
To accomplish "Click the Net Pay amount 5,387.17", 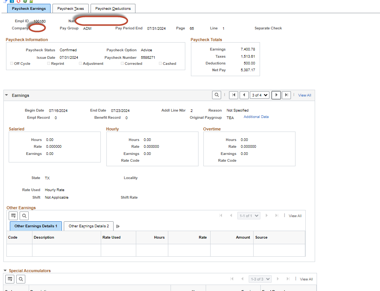I will 248,70.
